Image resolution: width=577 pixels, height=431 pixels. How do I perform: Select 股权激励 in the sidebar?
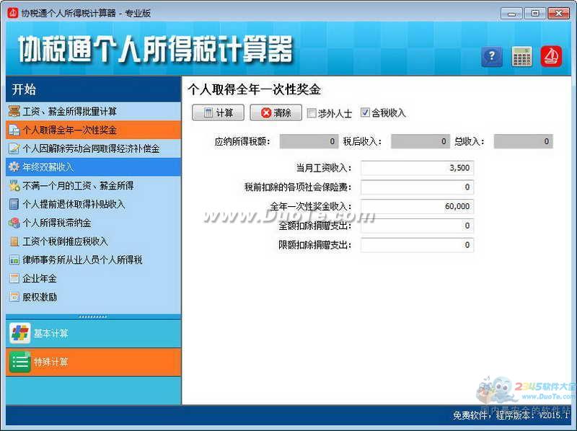(94, 297)
